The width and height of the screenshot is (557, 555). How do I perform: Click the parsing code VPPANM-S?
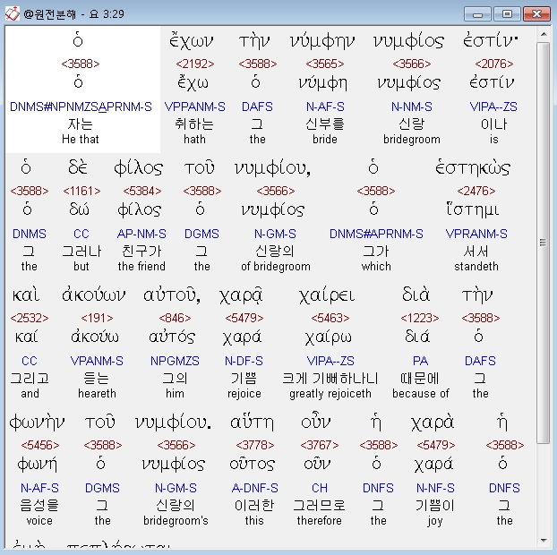click(x=194, y=107)
